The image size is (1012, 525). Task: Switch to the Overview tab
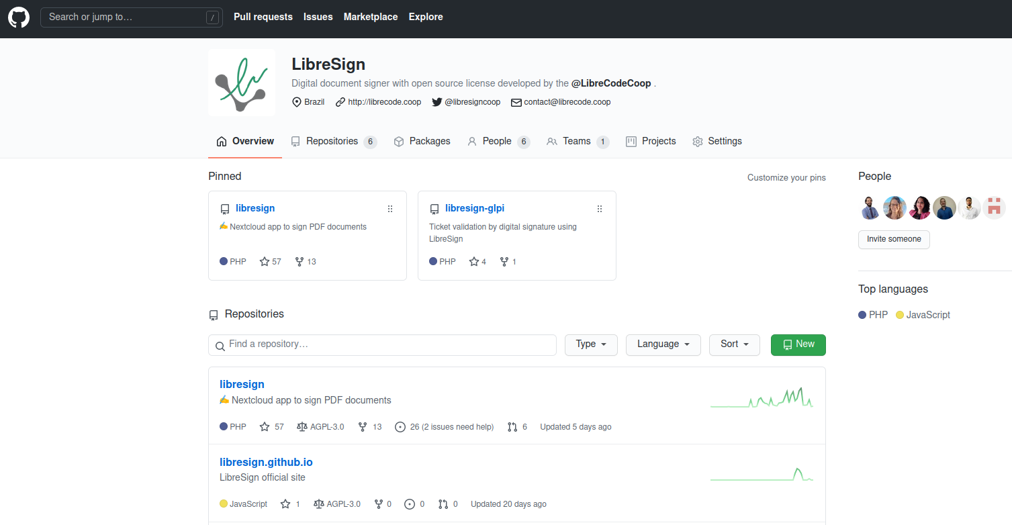(245, 141)
